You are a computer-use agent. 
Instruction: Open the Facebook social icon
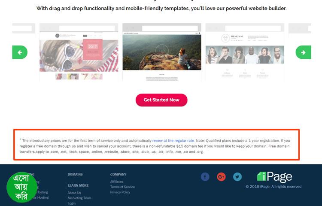point(205,177)
